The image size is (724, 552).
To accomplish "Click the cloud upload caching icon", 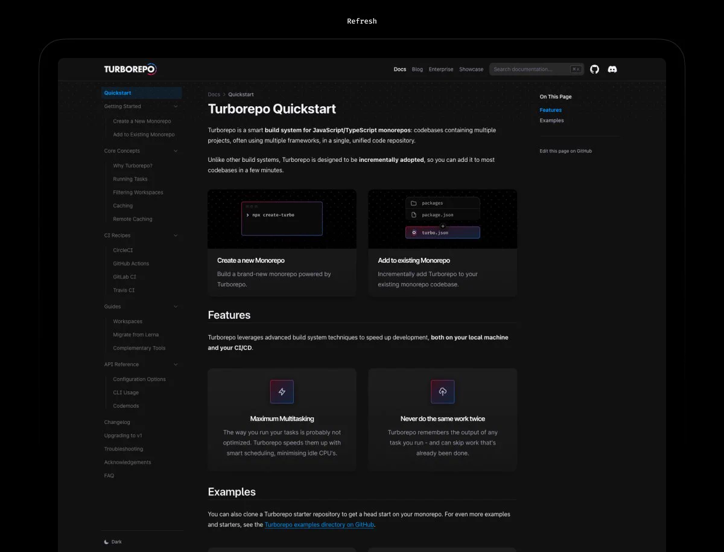I will tap(443, 391).
